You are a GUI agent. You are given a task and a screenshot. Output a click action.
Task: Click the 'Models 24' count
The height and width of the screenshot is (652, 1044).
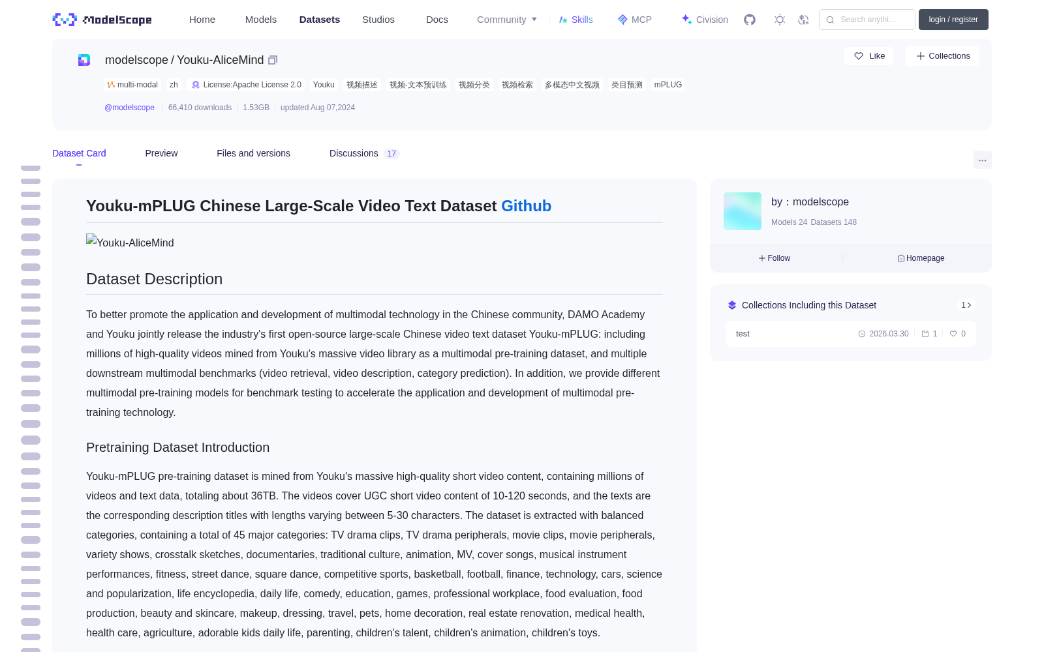point(789,222)
